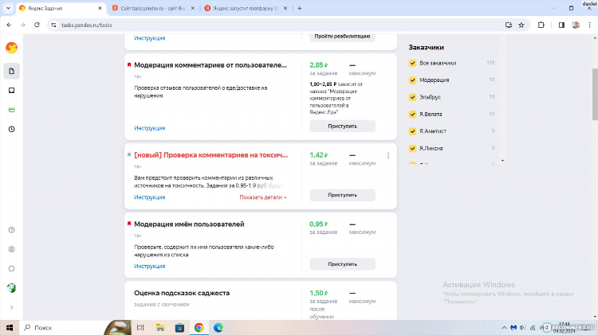Uncheck Я.Велета customer filter
The image size is (598, 335).
coord(412,115)
